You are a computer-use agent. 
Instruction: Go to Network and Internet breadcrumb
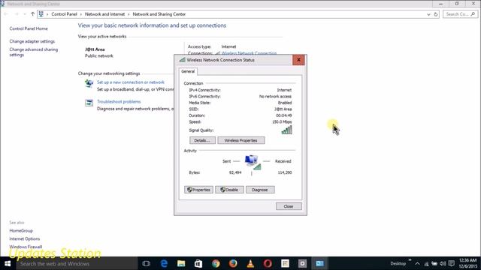104,14
